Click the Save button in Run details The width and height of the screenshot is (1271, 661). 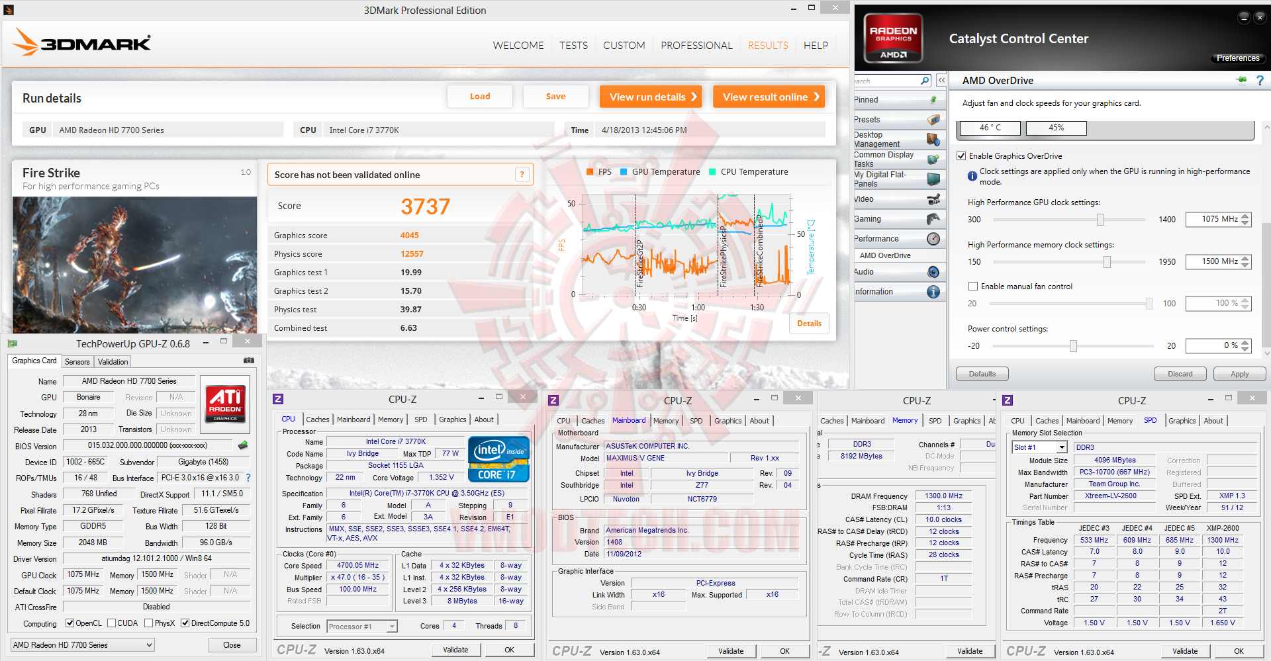click(x=555, y=97)
